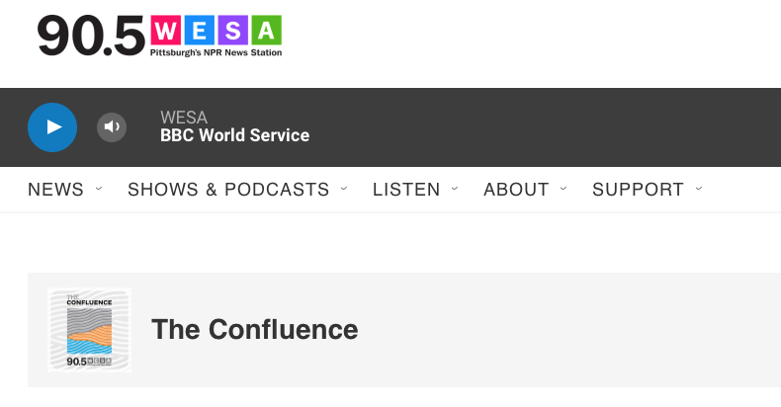Expand the About menu chevron
Image resolution: width=781 pixels, height=407 pixels.
click(x=564, y=189)
